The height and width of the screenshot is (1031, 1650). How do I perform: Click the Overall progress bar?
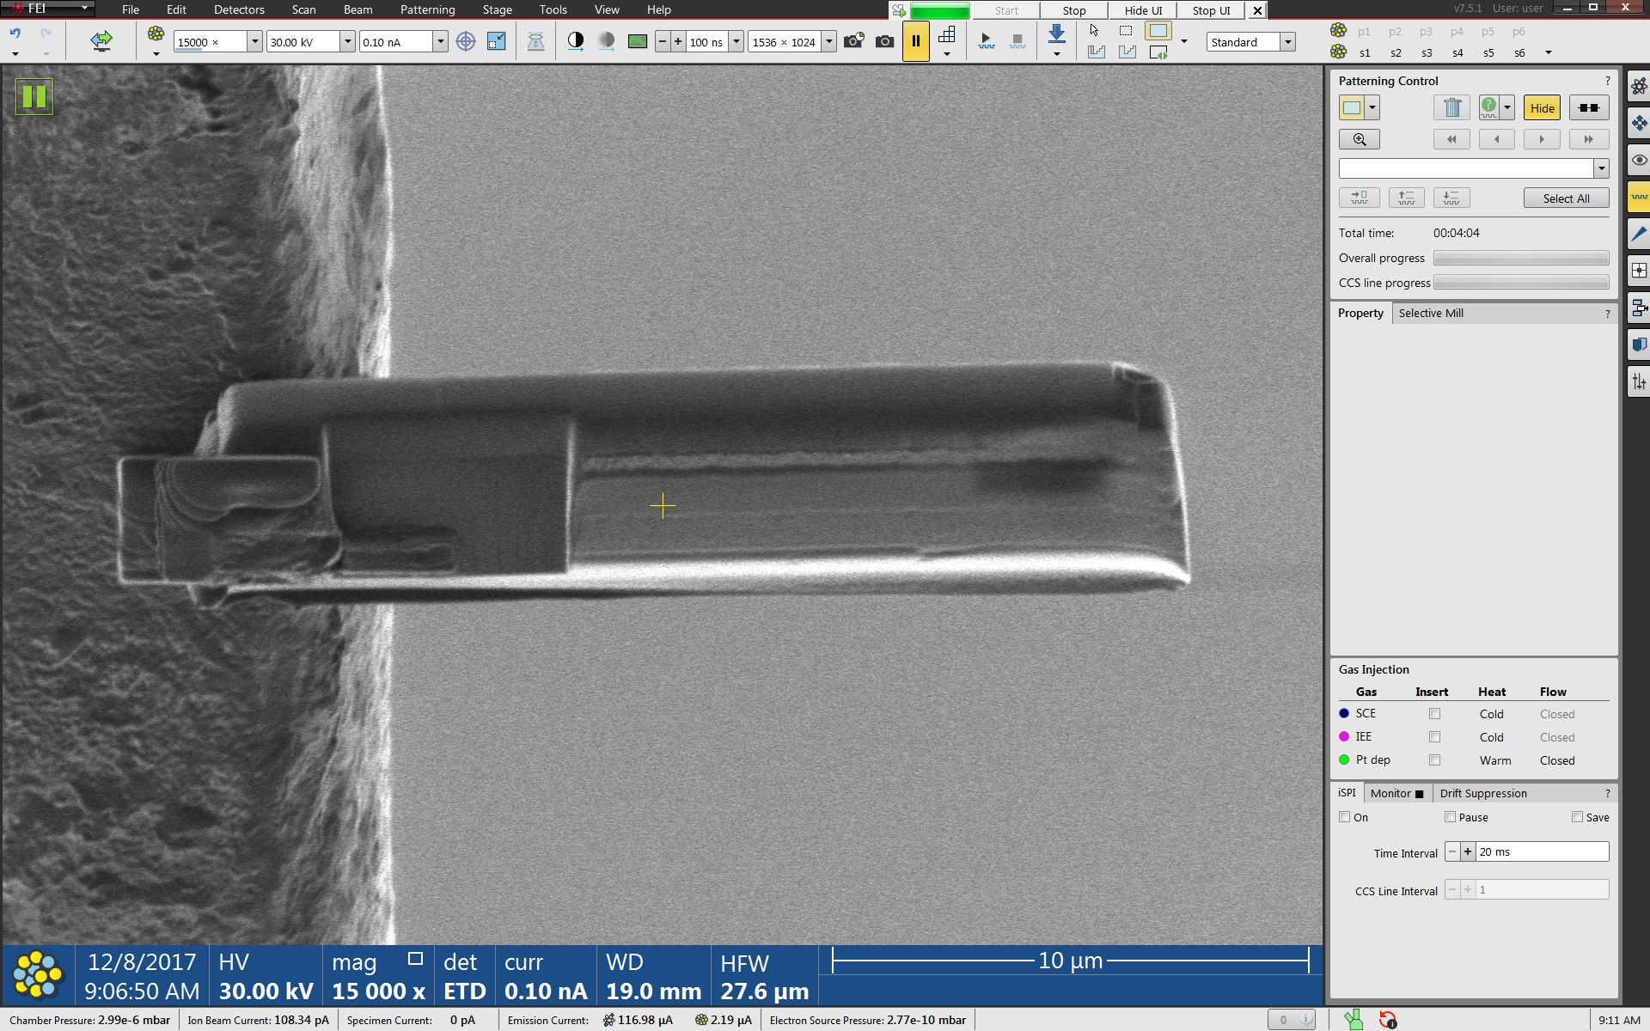tap(1520, 258)
